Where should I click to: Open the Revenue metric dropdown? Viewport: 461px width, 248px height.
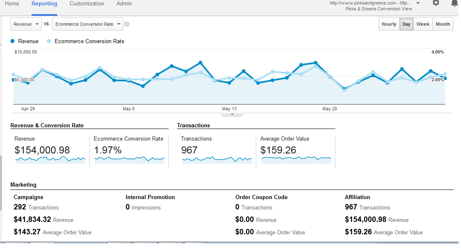tap(26, 24)
